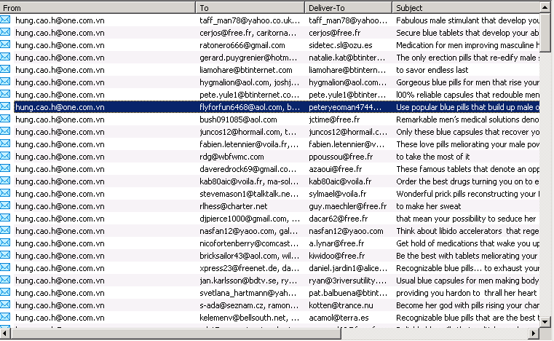Select subject 'Fabulous male stimulant that develop'

coord(467,20)
